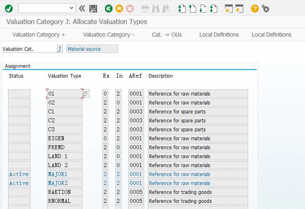
Task: Click description of RNORMAL trading goods row
Action: click(x=198, y=201)
